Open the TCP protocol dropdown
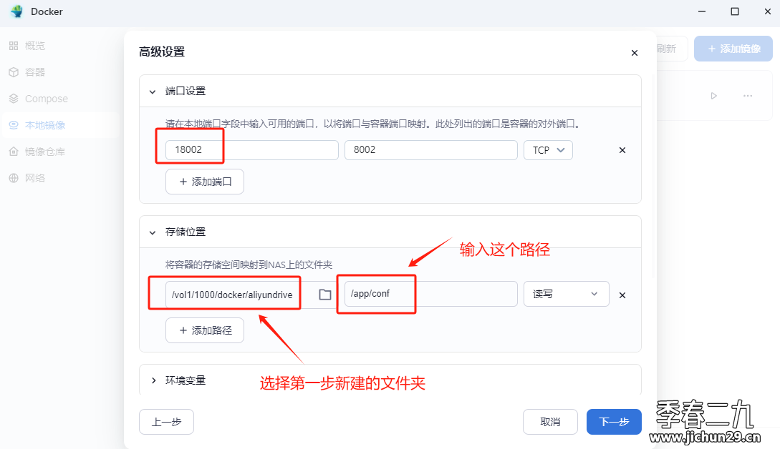This screenshot has height=449, width=780. tap(548, 150)
